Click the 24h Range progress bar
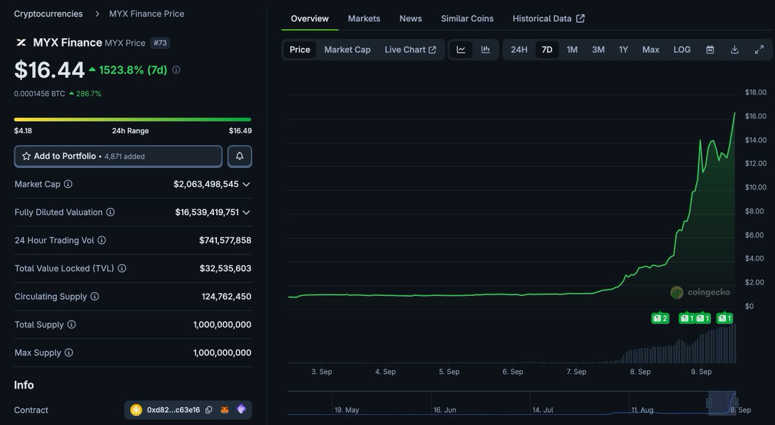The width and height of the screenshot is (775, 425). (132, 119)
